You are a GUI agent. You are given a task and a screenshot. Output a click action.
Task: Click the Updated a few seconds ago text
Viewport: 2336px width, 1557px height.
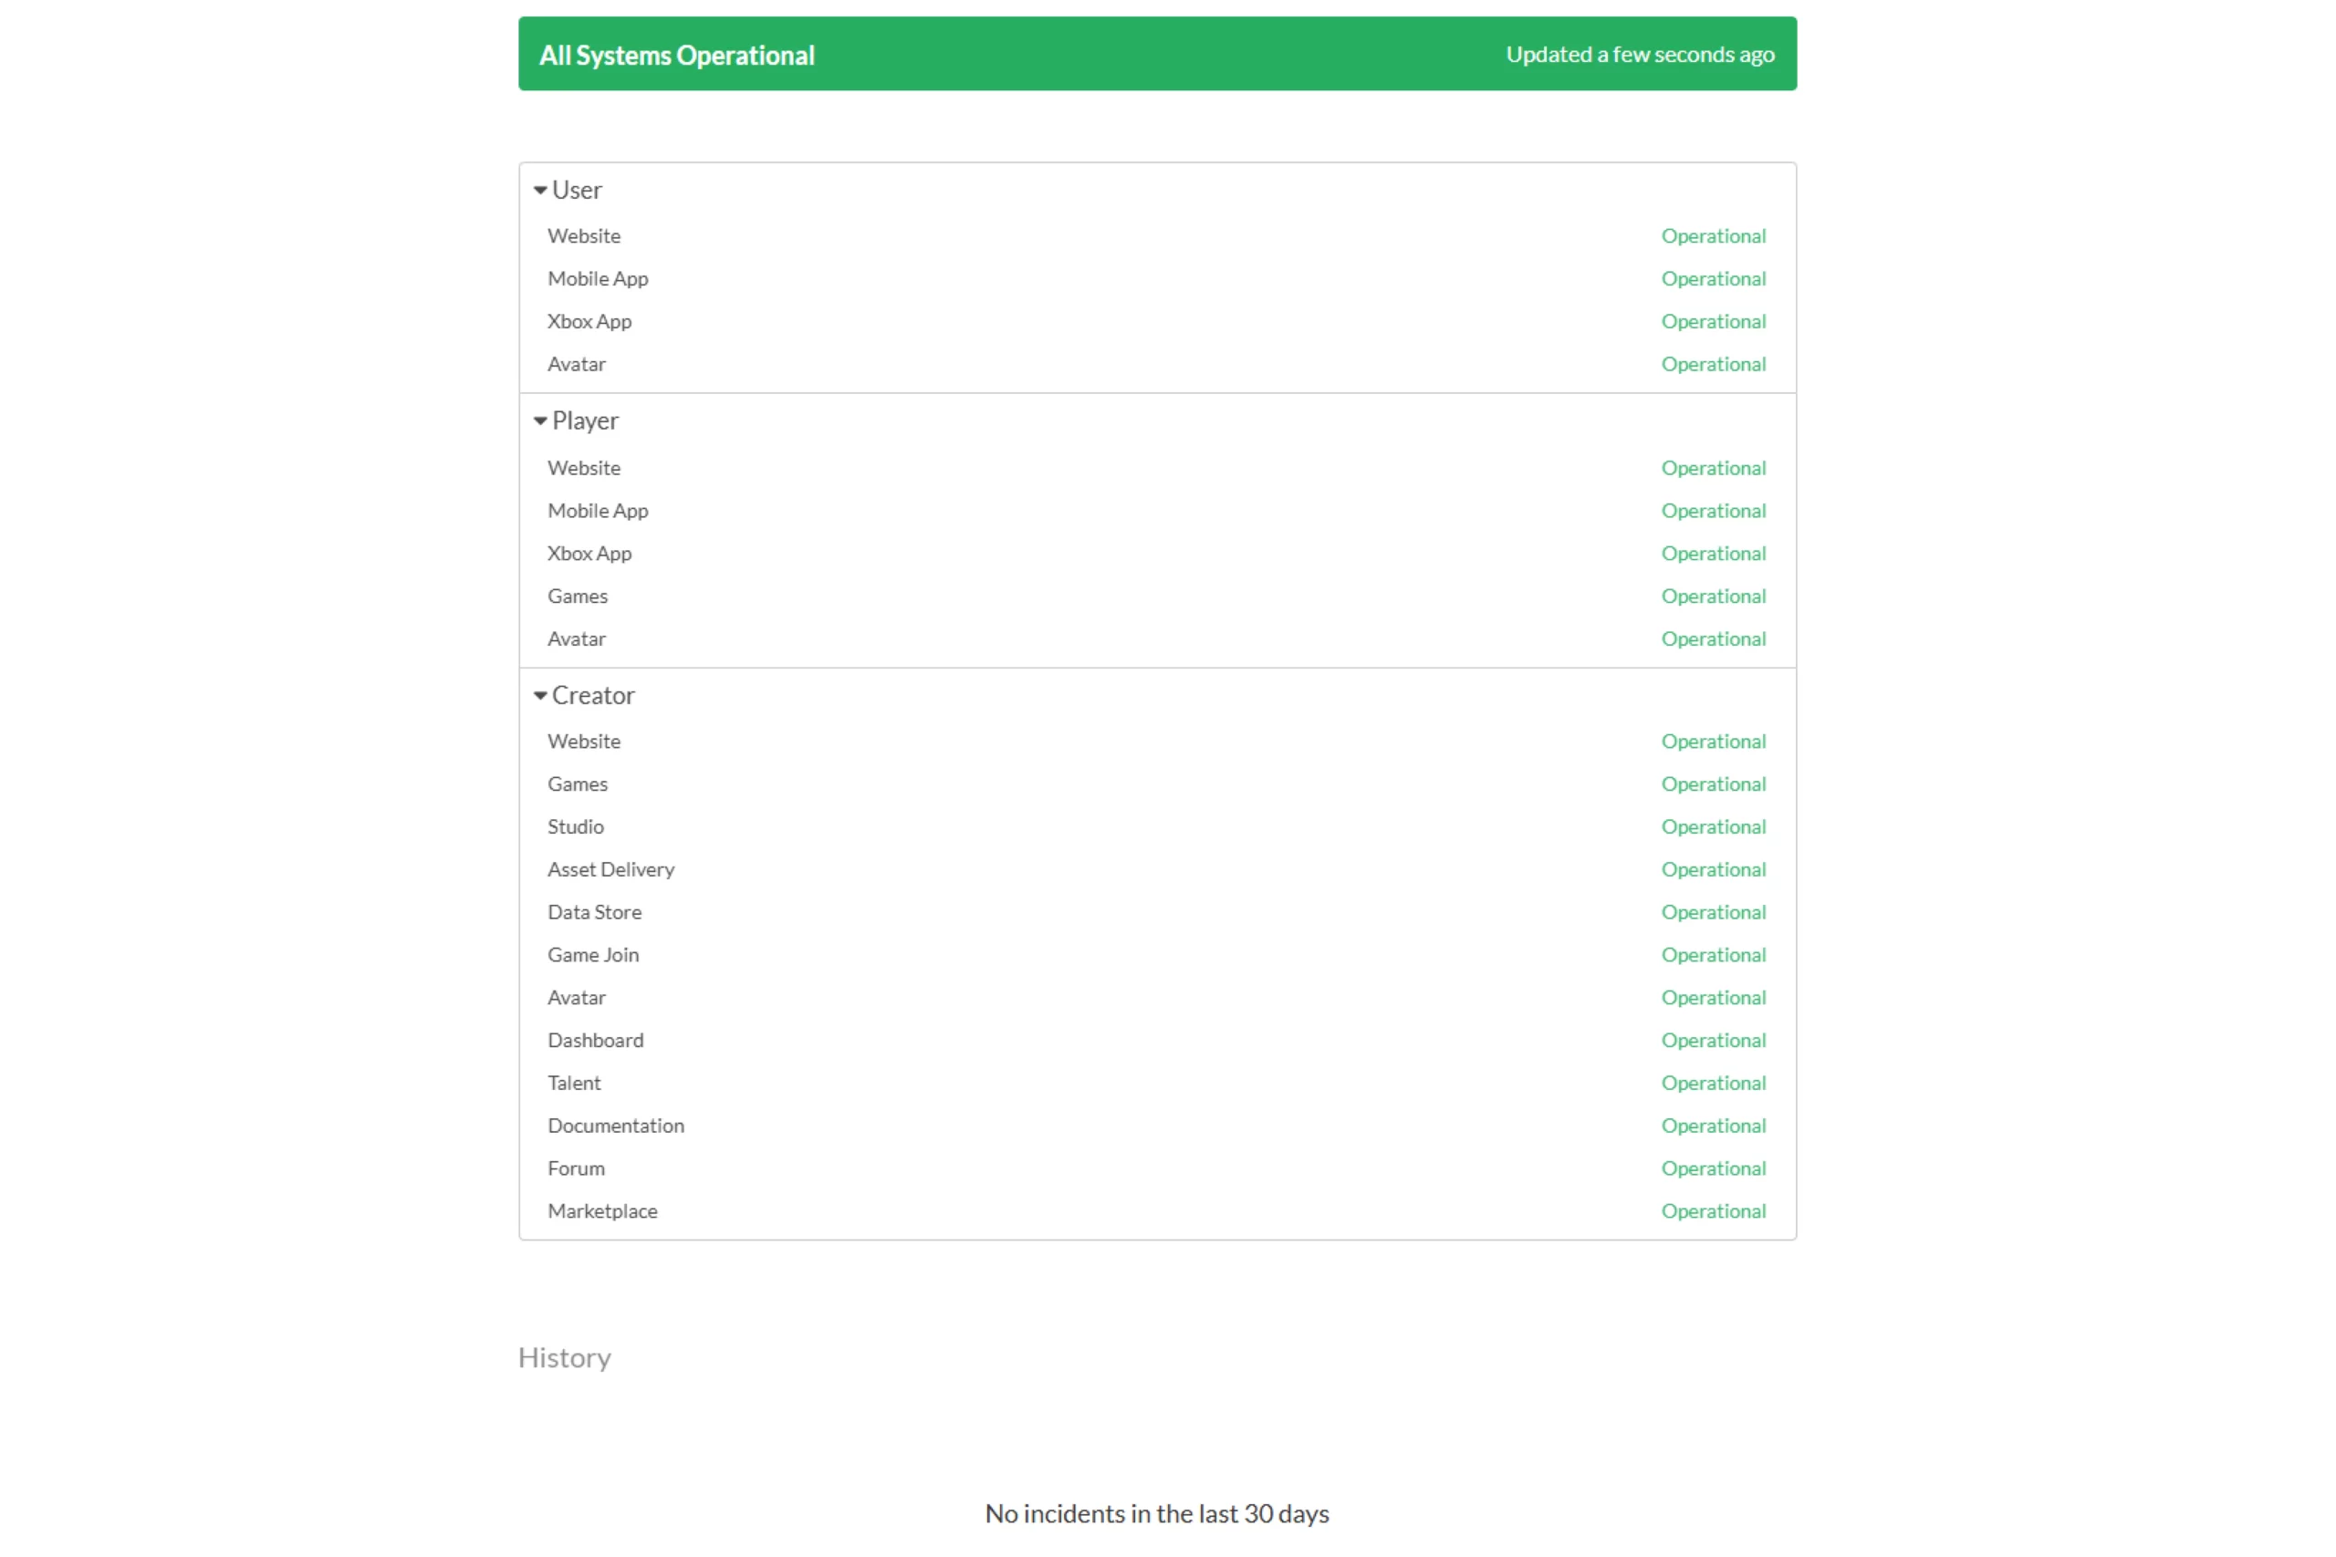tap(1639, 55)
